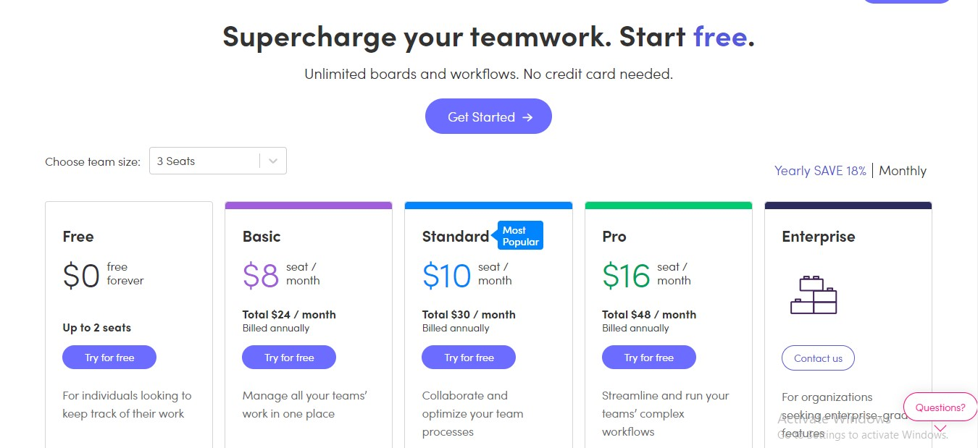
Task: Click the Enterprise plan heading
Action: click(819, 237)
